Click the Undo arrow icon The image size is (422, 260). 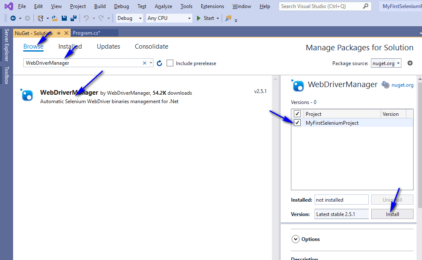86,18
